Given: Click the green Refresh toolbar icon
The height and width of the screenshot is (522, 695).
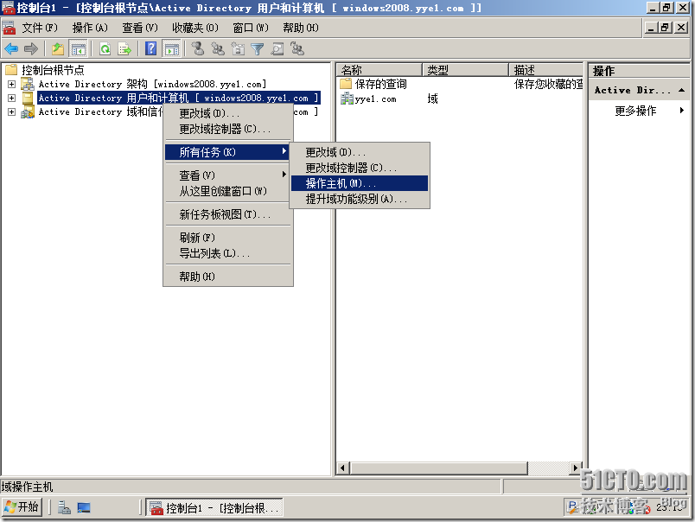Looking at the screenshot, I should [x=105, y=48].
